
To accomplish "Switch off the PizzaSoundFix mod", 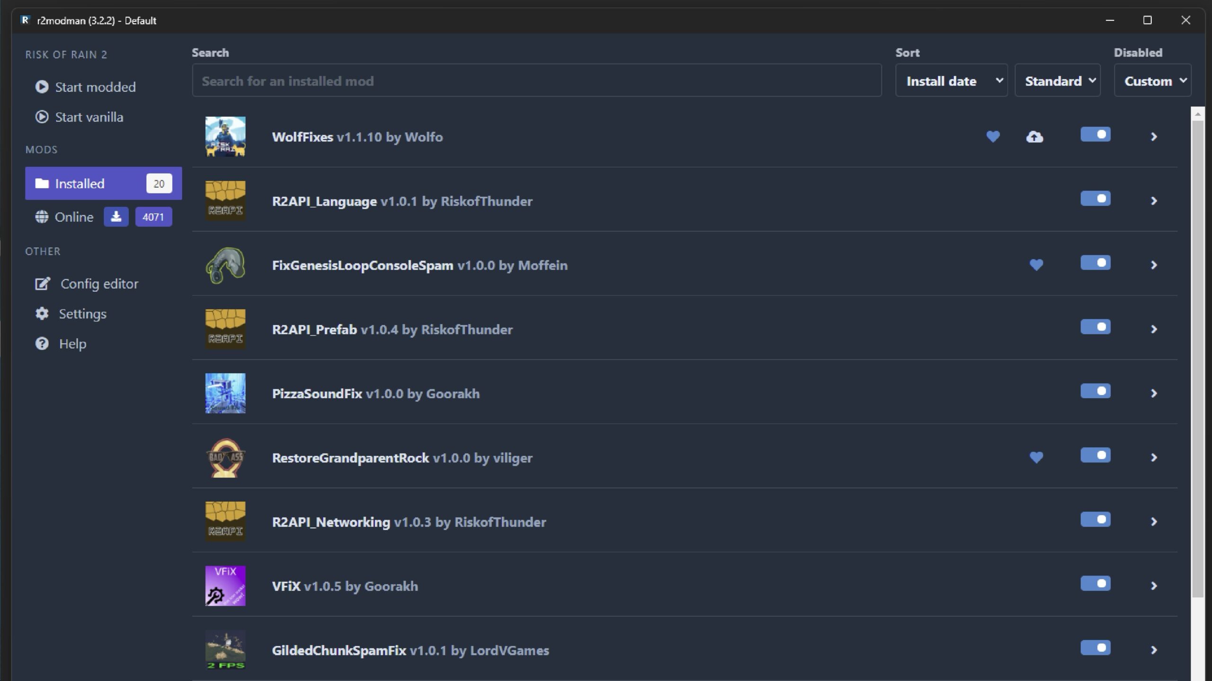I will tap(1095, 391).
